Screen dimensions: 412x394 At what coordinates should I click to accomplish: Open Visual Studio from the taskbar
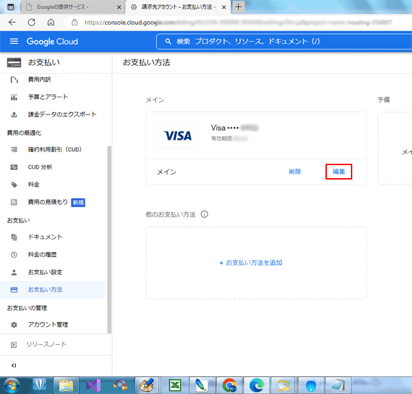[93, 385]
